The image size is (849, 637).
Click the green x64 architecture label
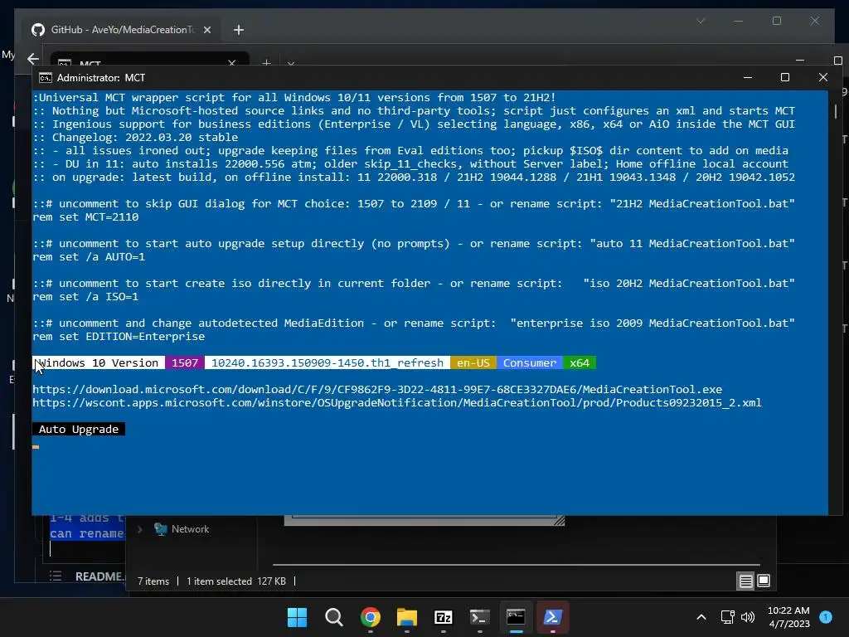pos(580,363)
